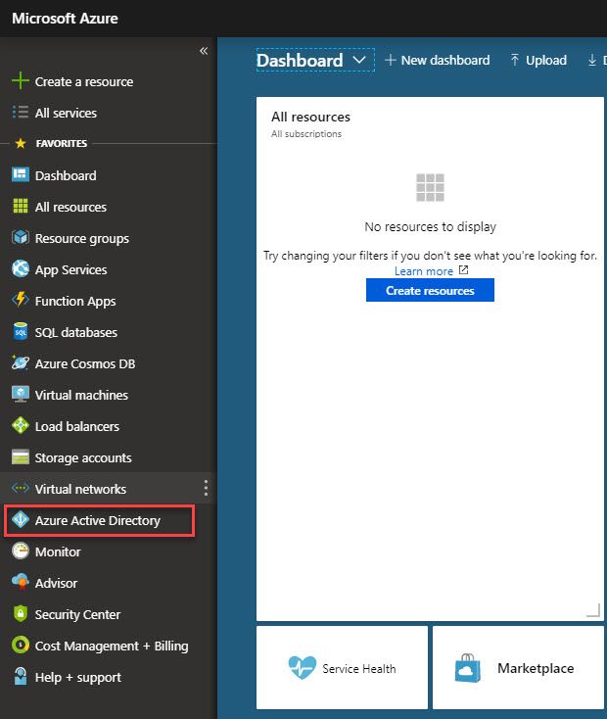Open Function Apps
The image size is (607, 719).
point(75,302)
